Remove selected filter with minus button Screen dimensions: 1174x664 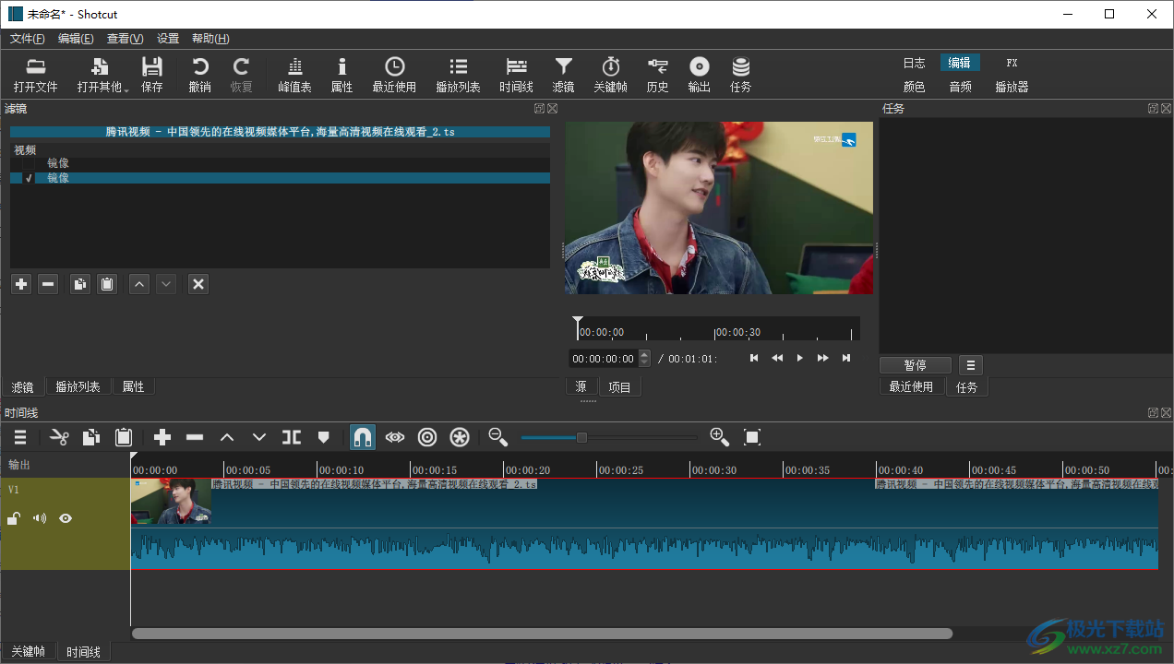48,284
